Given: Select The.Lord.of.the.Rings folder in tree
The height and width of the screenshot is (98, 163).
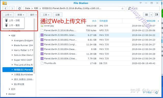Looking at the screenshot, I should [23, 65].
